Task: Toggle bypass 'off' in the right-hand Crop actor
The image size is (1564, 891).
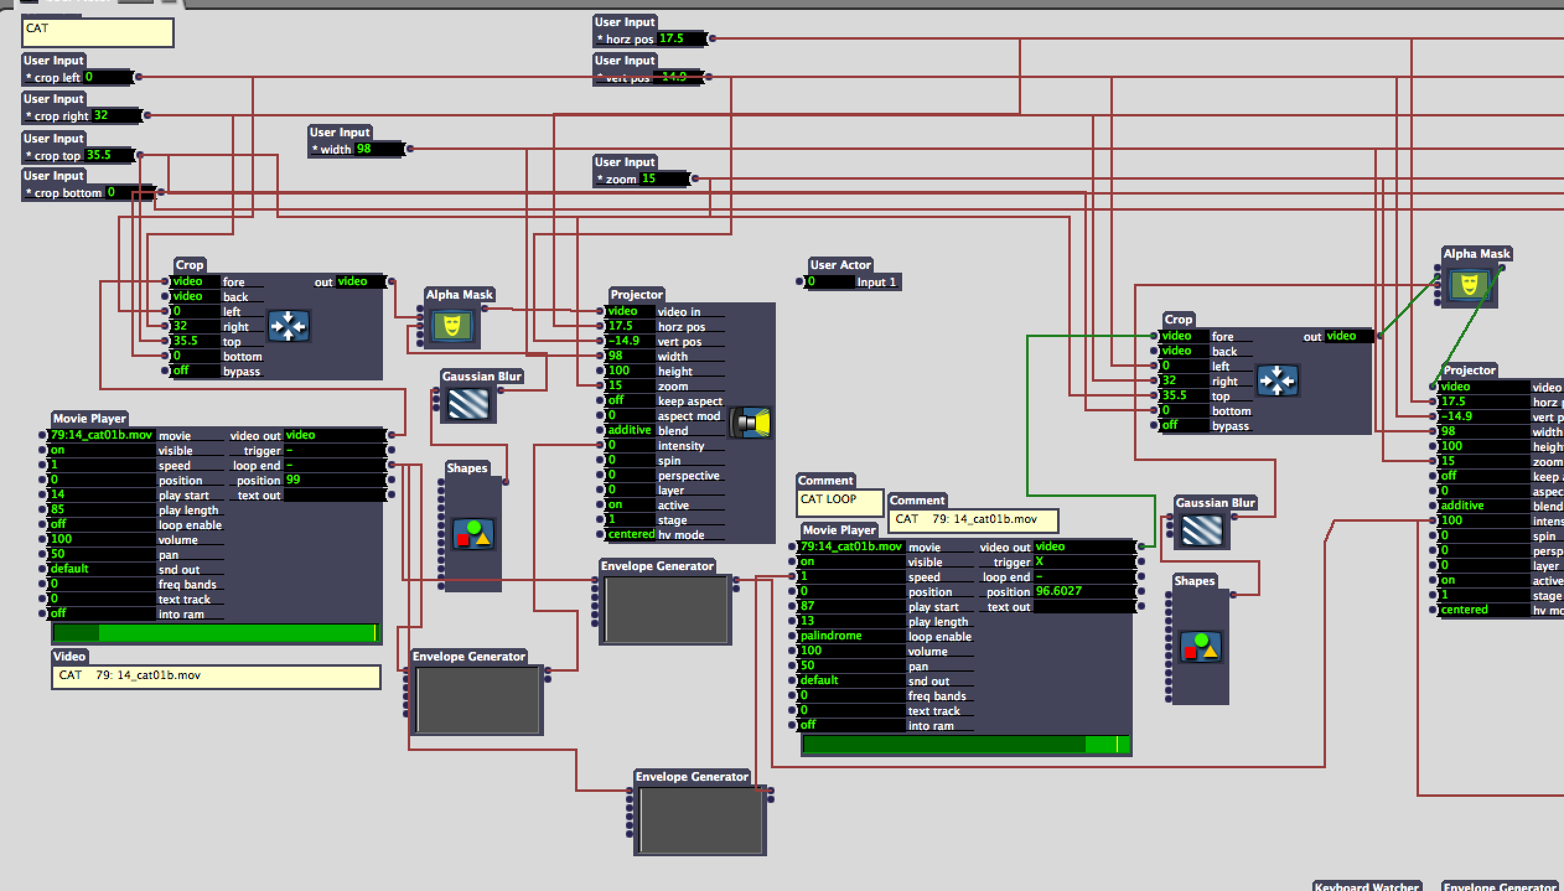Action: [x=1185, y=425]
